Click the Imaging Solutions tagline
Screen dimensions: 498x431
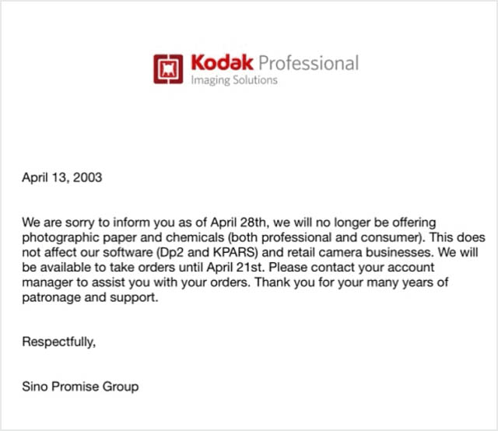[234, 80]
